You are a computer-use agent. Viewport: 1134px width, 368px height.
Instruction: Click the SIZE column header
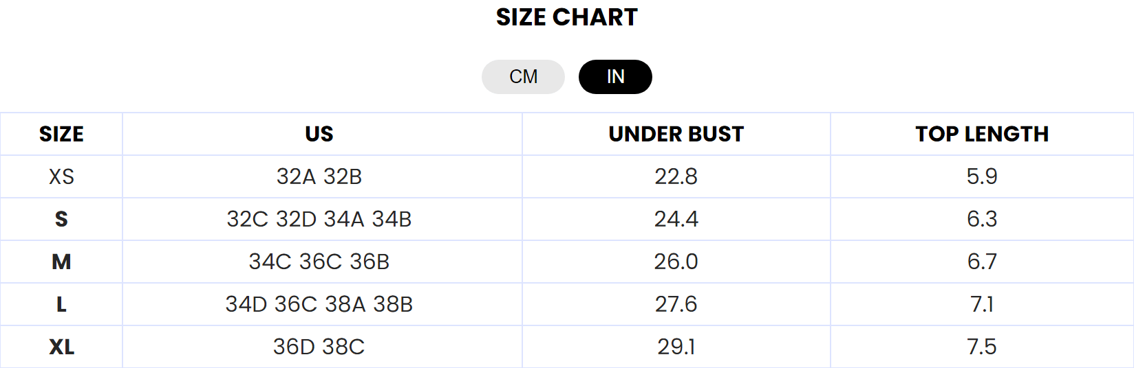click(61, 134)
